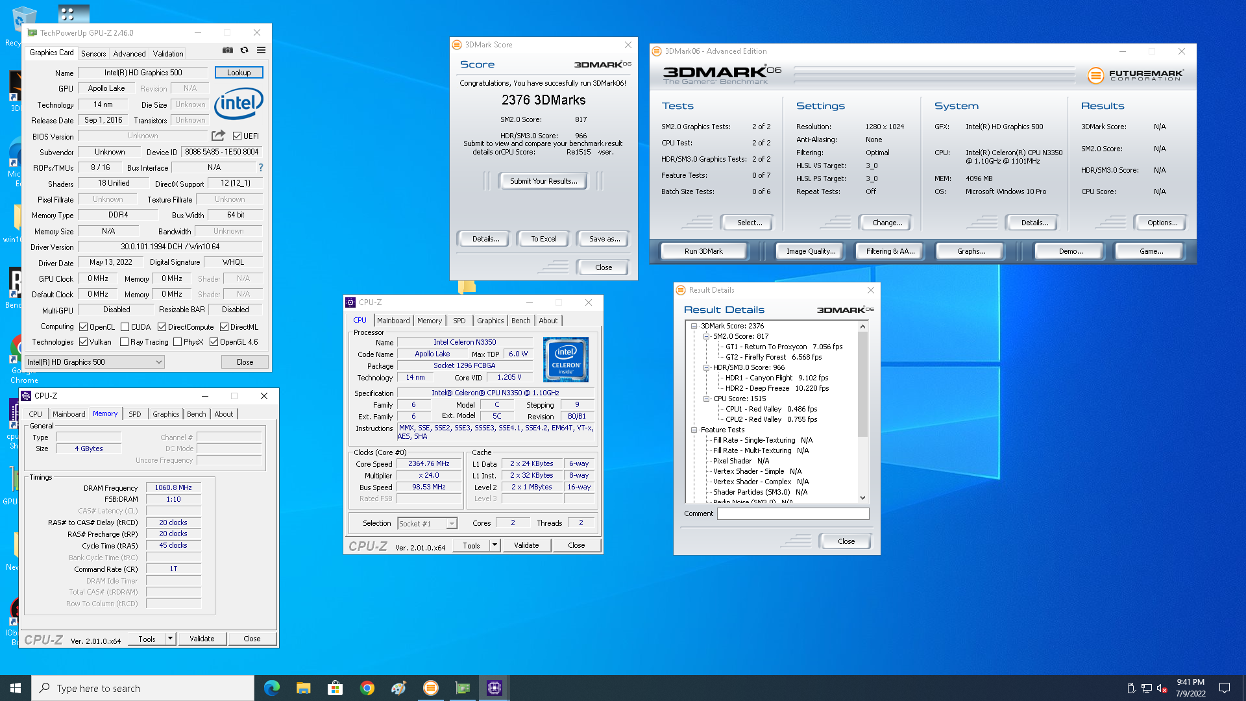Open Microsoft Store from the taskbar
Viewport: 1246px width, 701px height.
[x=336, y=688]
